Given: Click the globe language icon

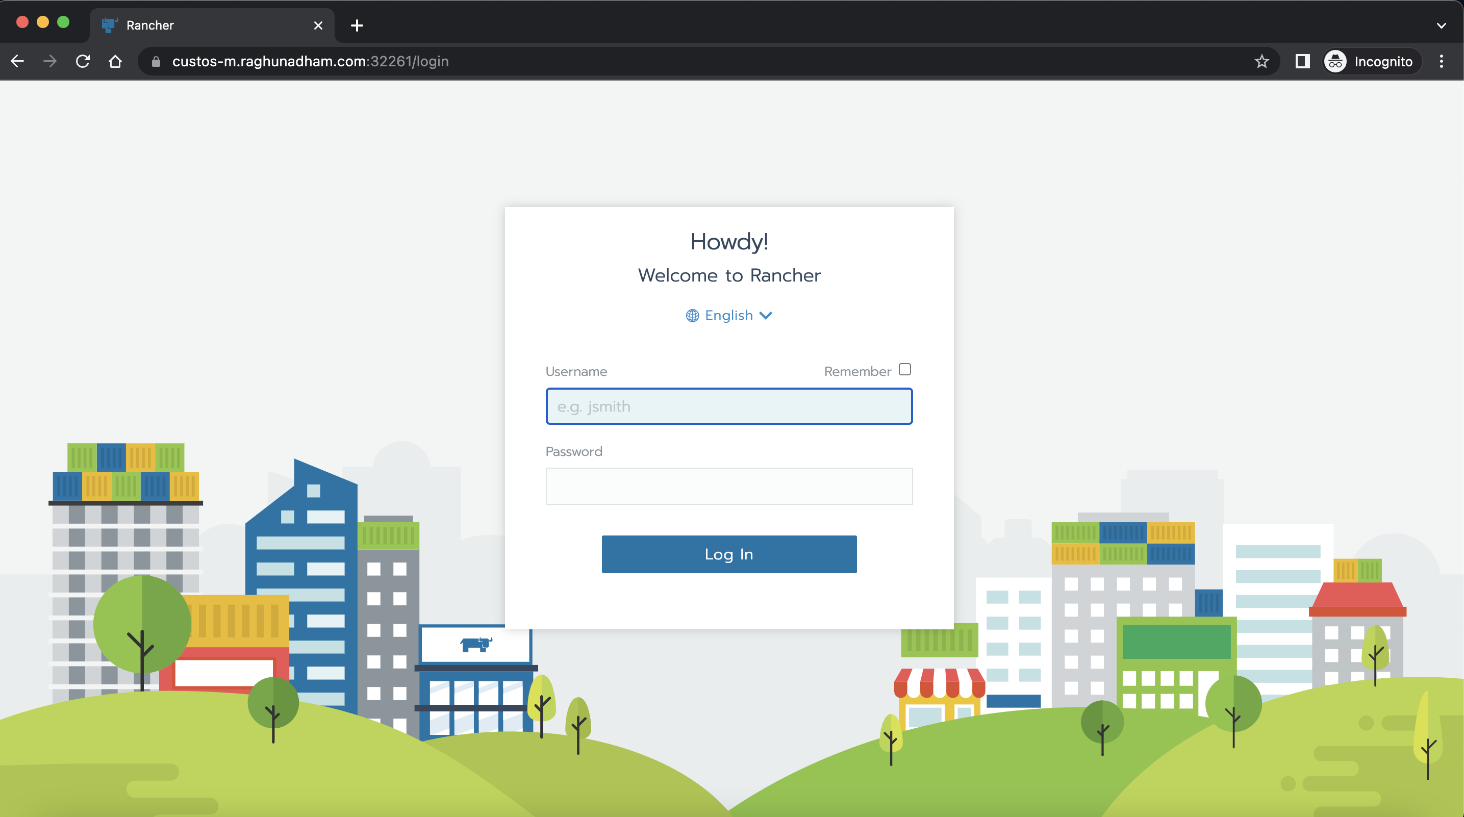Looking at the screenshot, I should pos(692,315).
